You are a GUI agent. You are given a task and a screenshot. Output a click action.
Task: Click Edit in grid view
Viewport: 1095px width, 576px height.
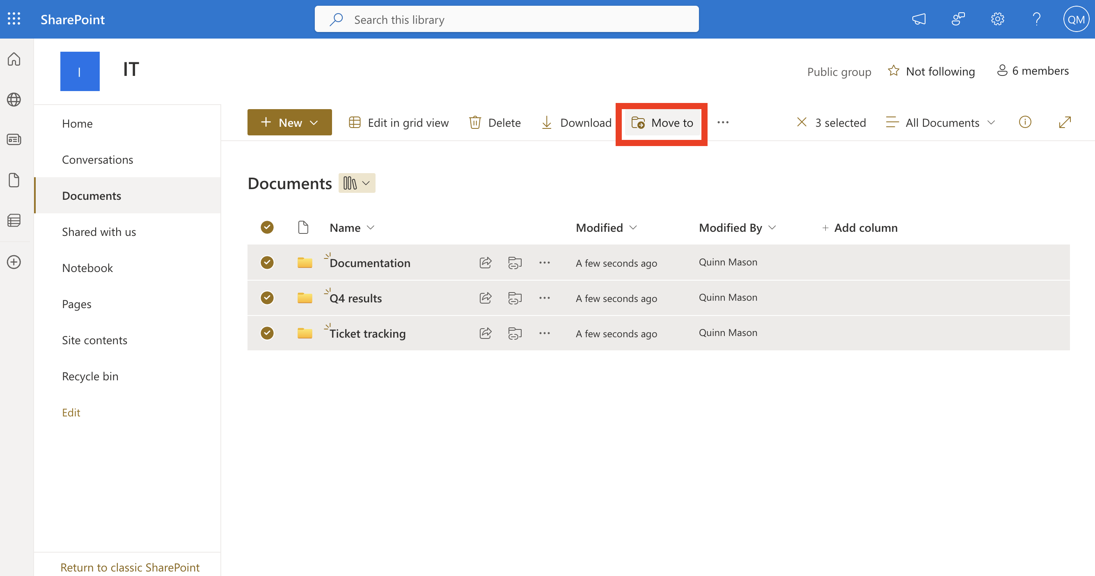click(399, 122)
